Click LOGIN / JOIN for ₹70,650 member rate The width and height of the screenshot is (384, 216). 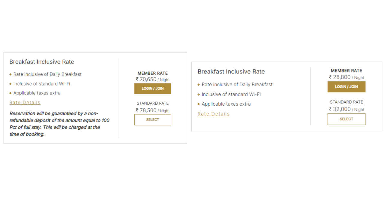click(152, 88)
